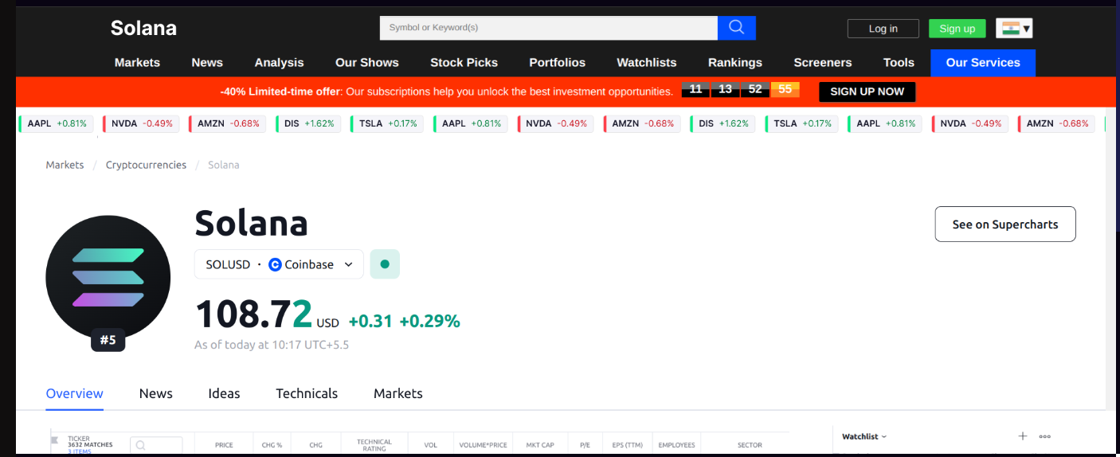The image size is (1120, 457).
Task: Click the Log in button
Action: [883, 29]
